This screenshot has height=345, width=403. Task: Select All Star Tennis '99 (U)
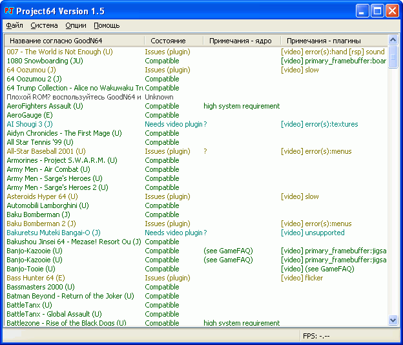click(40, 142)
